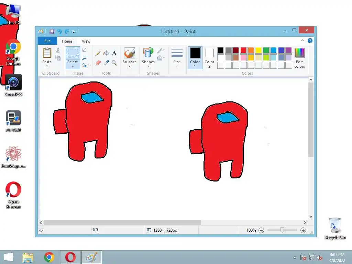Open the Size line thickness dropdown
This screenshot has height=264, width=352.
coord(177,57)
